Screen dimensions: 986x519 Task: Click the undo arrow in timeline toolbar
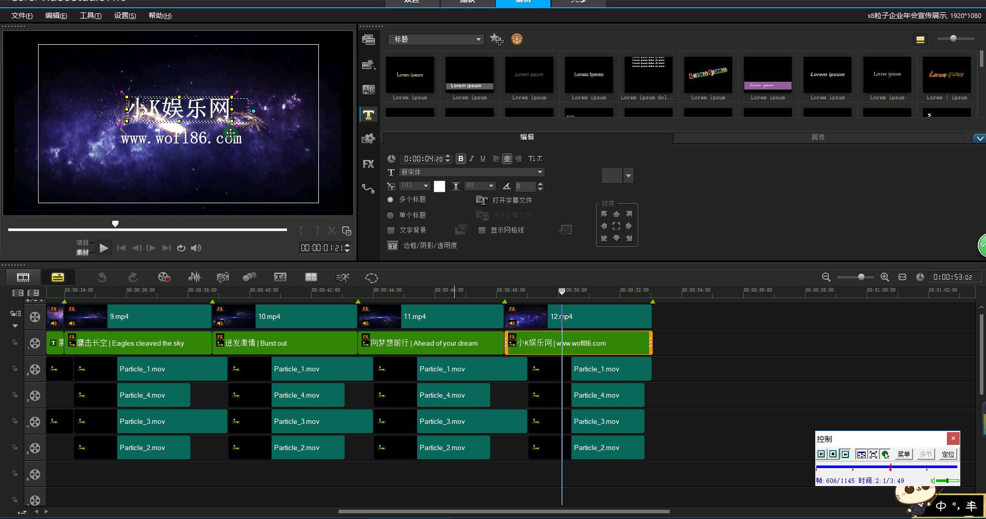102,277
